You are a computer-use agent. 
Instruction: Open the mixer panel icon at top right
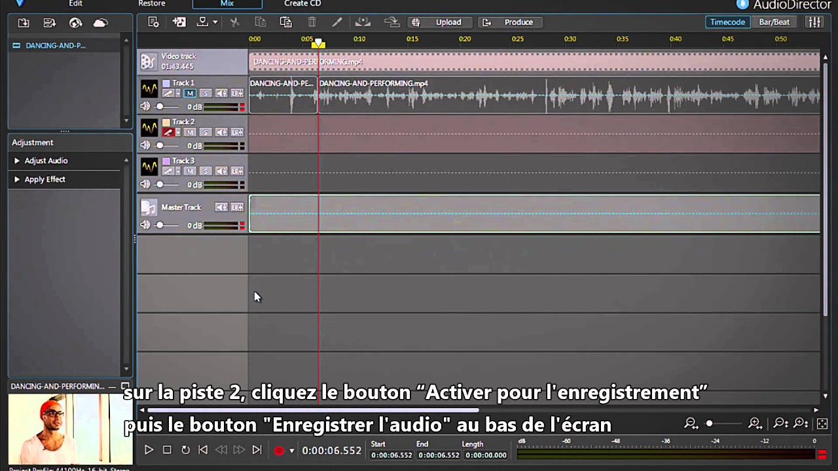pos(814,22)
